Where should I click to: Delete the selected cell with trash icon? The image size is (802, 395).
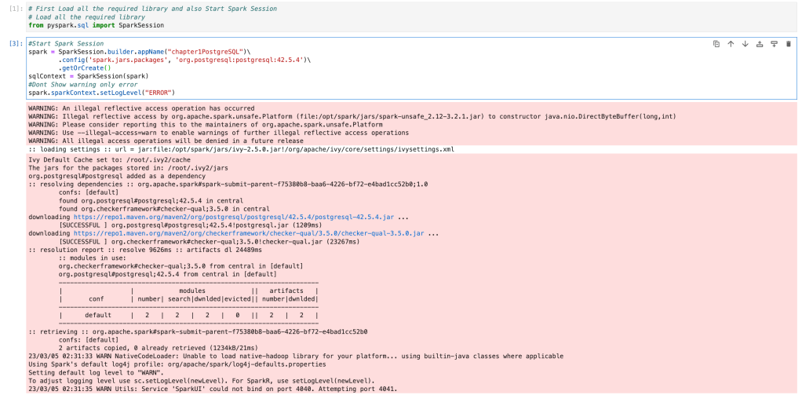[x=788, y=44]
